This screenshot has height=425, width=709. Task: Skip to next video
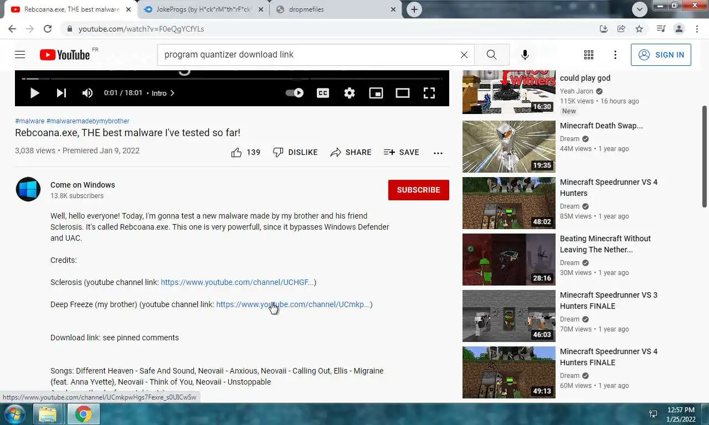tap(61, 93)
